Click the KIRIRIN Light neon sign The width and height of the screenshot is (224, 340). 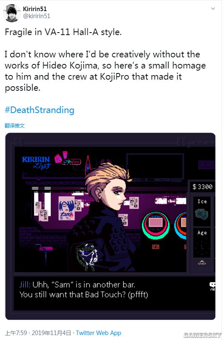point(36,163)
